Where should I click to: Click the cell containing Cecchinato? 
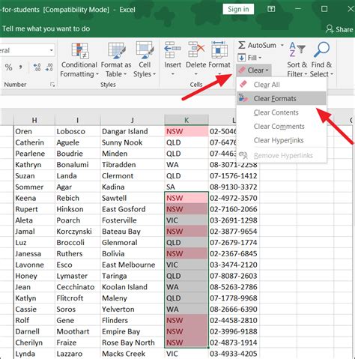[78, 287]
